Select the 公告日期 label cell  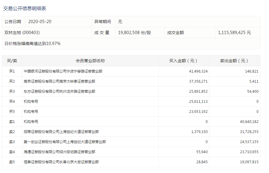pyautogui.click(x=14, y=22)
